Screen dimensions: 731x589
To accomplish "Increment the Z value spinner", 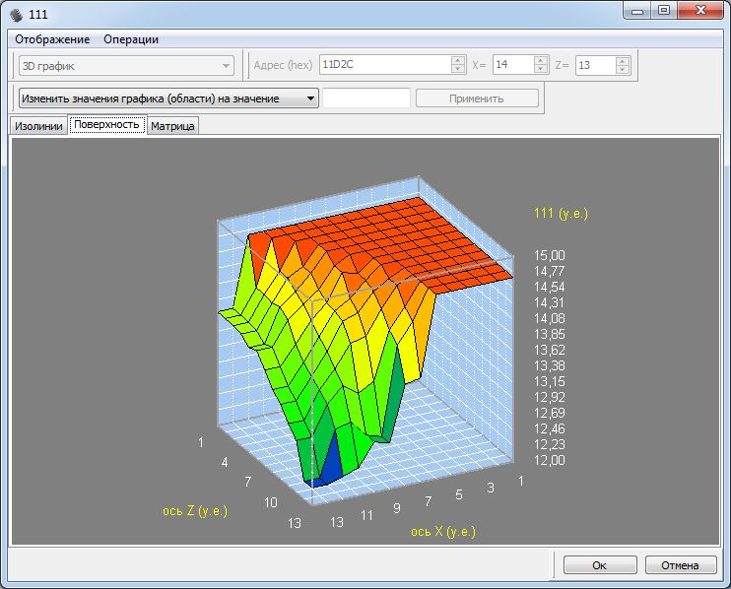I will click(x=622, y=60).
